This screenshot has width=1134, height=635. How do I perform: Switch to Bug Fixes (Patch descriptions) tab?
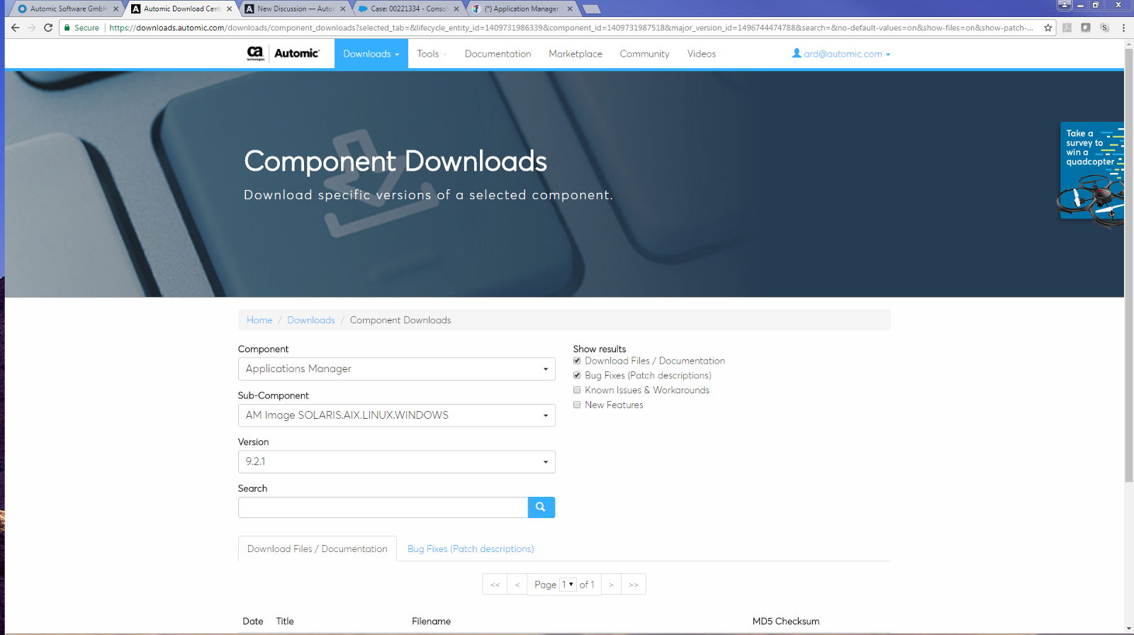tap(471, 549)
